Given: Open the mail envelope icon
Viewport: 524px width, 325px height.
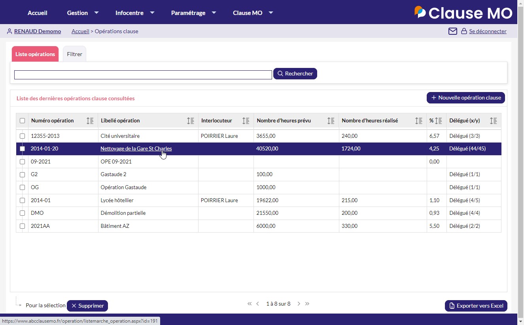Looking at the screenshot, I should coord(453,31).
